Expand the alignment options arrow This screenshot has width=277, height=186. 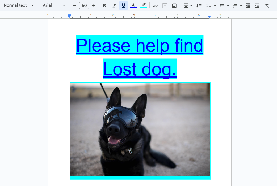191,6
